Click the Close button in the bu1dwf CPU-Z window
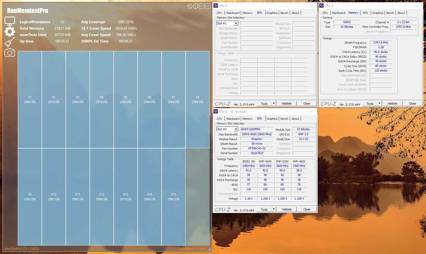The image size is (426, 254). [x=307, y=209]
